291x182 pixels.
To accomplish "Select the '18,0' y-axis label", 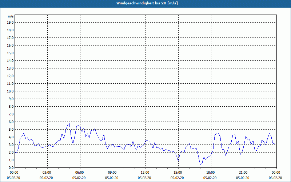I will (10, 30).
